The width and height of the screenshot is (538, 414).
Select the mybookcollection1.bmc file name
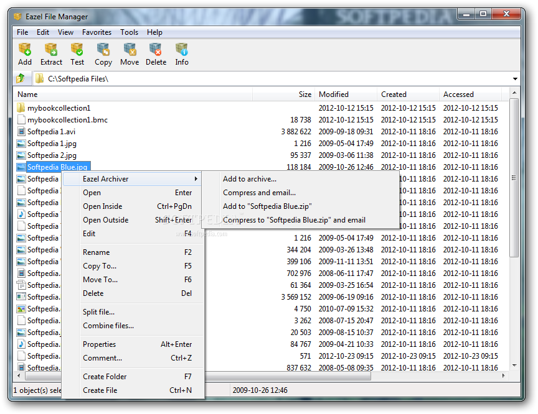(x=68, y=120)
